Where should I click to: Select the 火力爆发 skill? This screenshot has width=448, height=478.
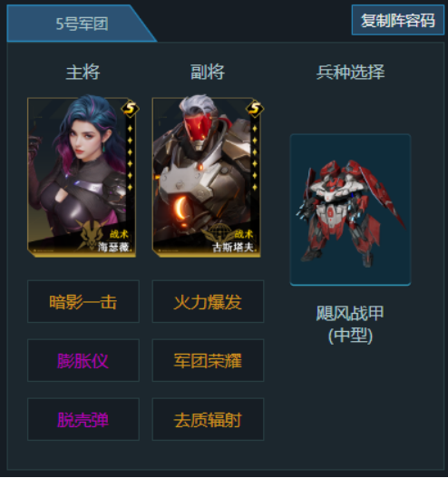(208, 302)
